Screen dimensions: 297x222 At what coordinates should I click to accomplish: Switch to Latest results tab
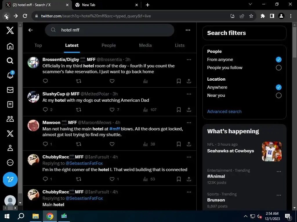(x=72, y=45)
